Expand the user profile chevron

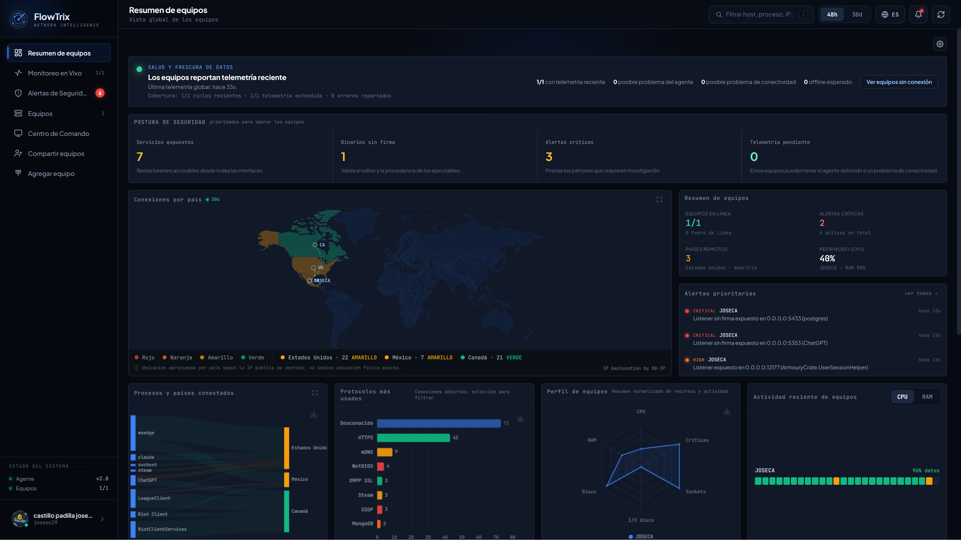[102, 519]
